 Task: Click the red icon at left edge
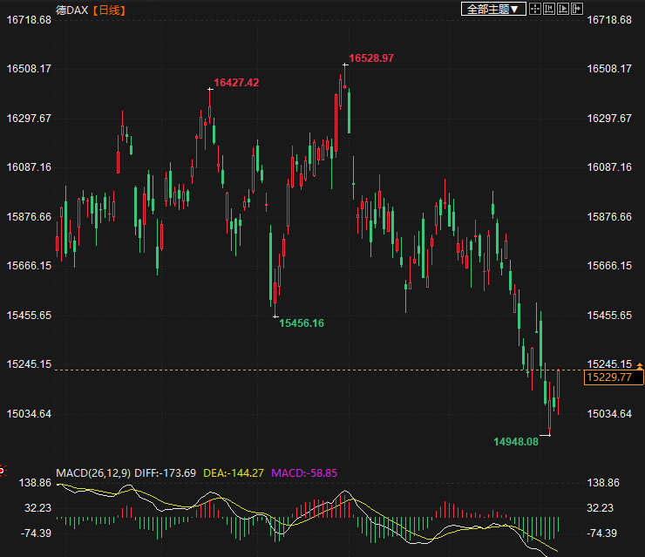[2, 472]
